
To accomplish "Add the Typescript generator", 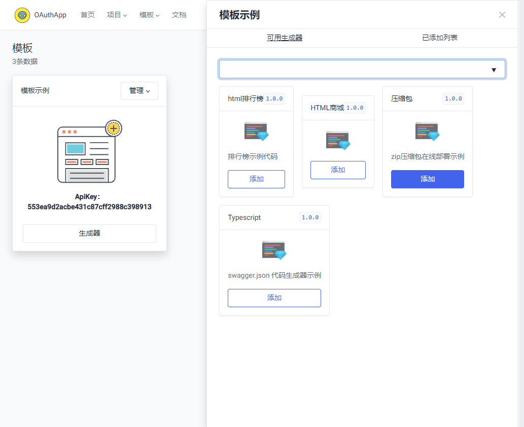I will tap(274, 298).
